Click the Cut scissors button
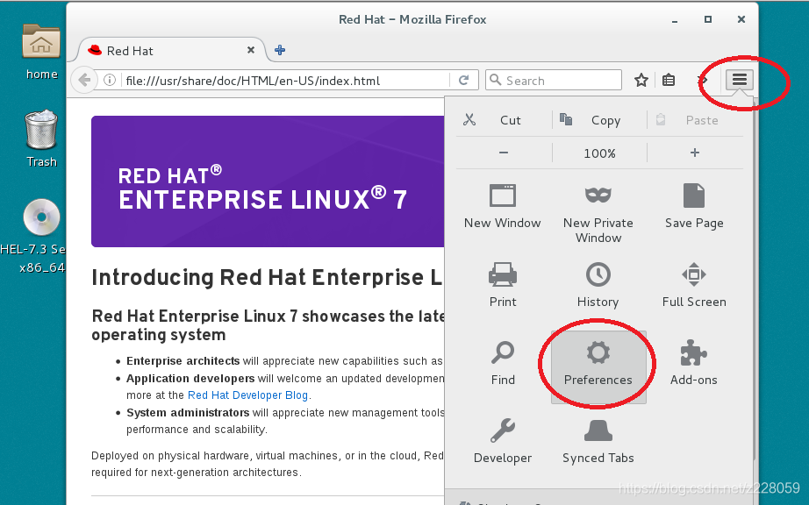Screen dimensions: 809x505 [504, 120]
